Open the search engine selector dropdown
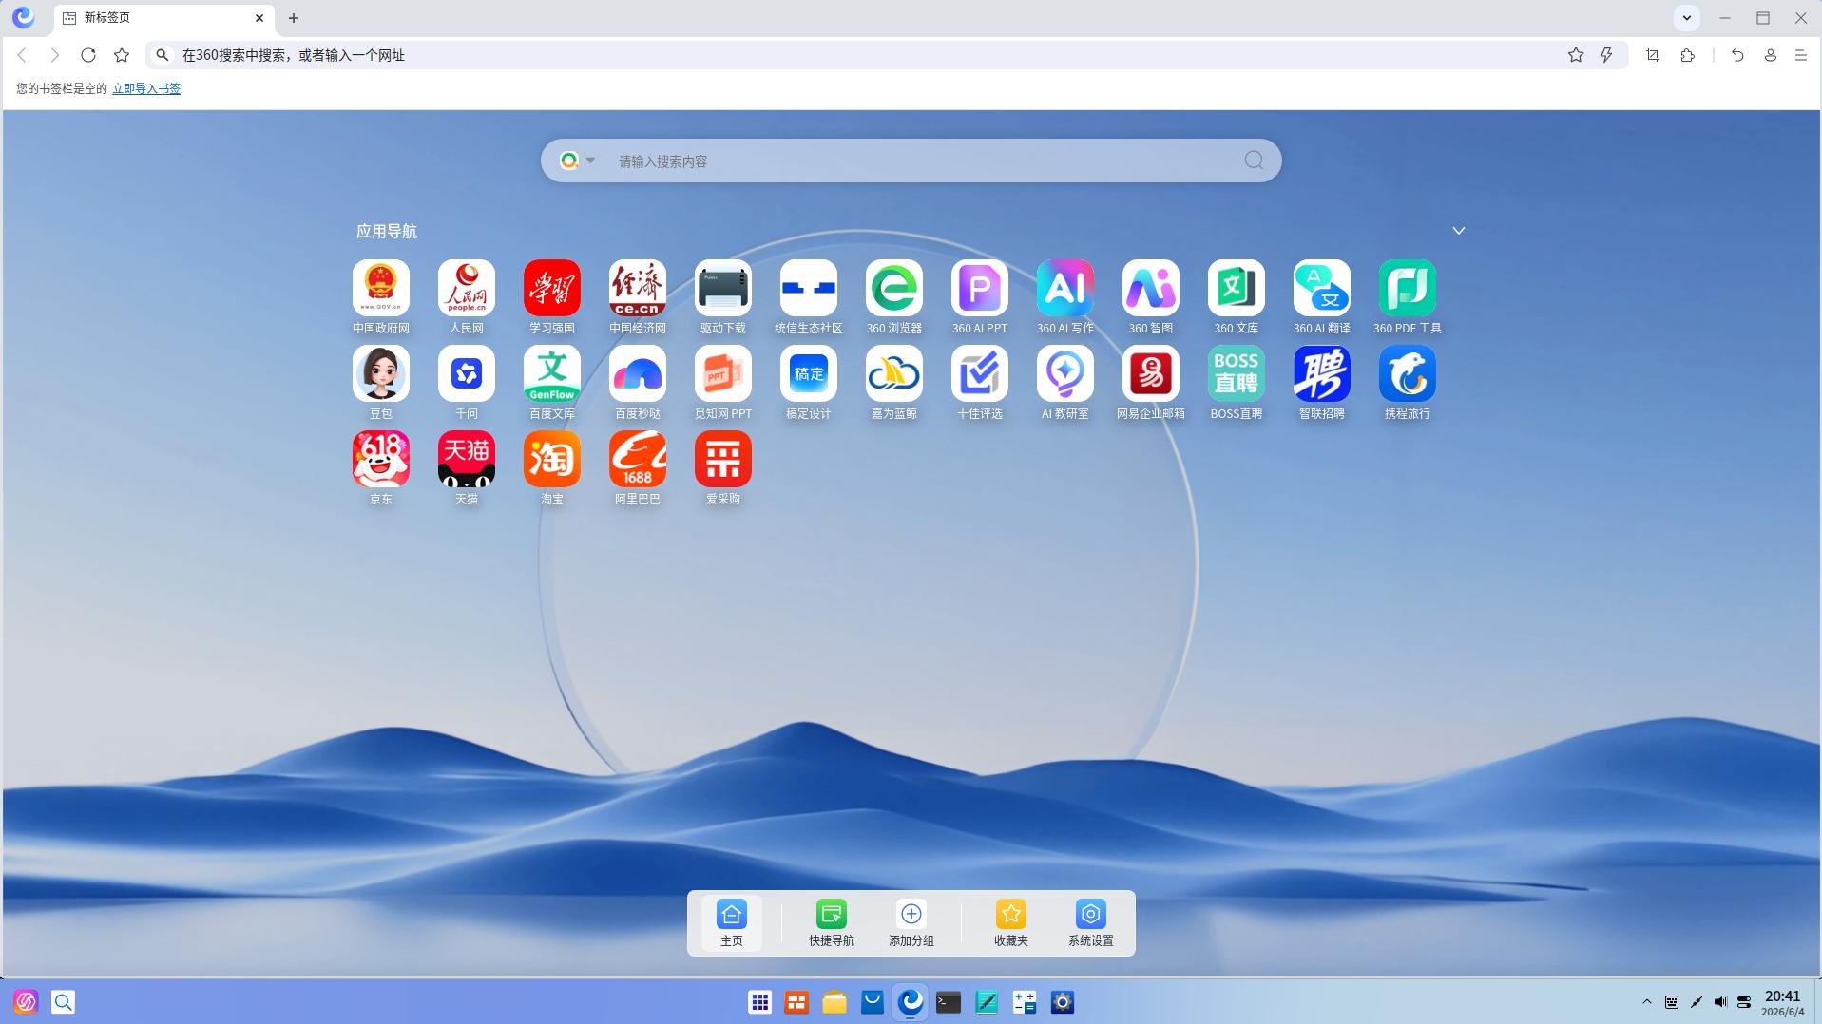 pos(578,161)
